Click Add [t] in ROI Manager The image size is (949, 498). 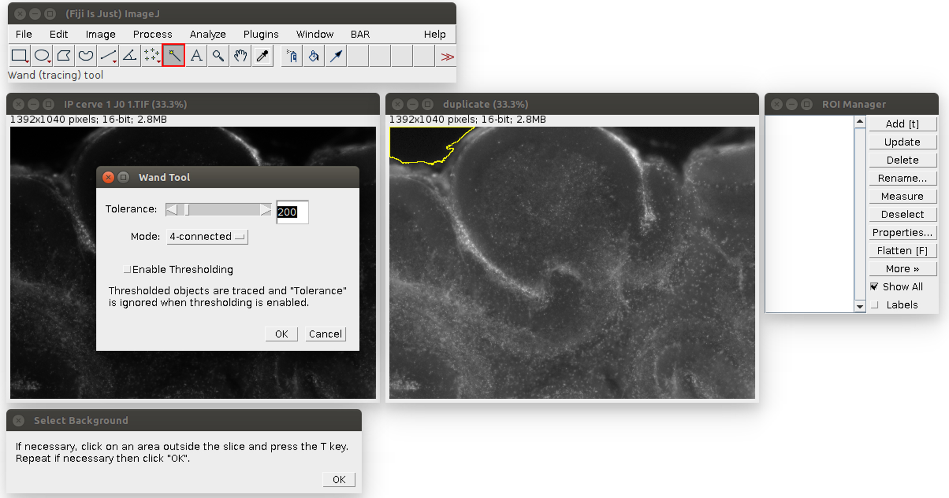tap(902, 124)
